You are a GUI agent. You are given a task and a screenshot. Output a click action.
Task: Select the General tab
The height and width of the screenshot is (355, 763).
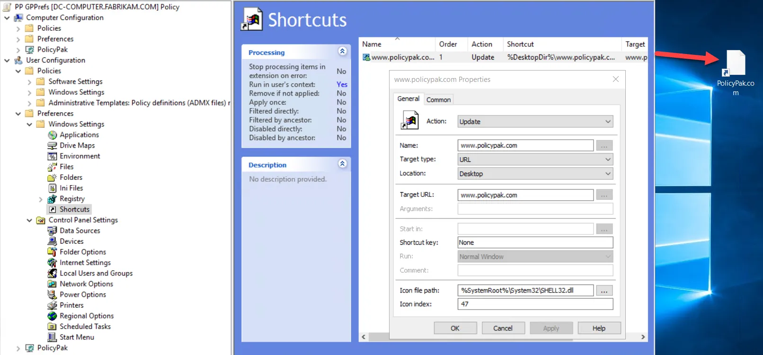coord(408,99)
